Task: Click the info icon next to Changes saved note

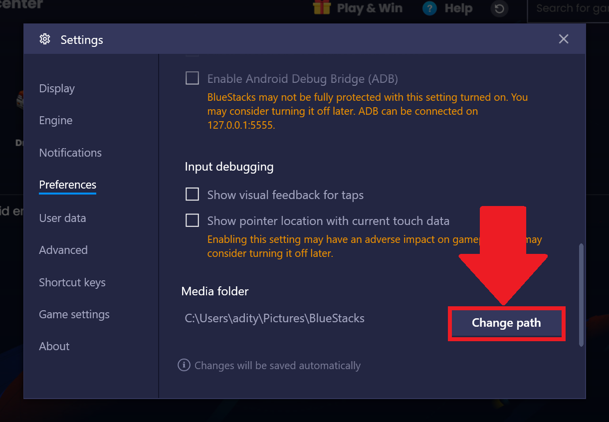Action: pyautogui.click(x=184, y=365)
